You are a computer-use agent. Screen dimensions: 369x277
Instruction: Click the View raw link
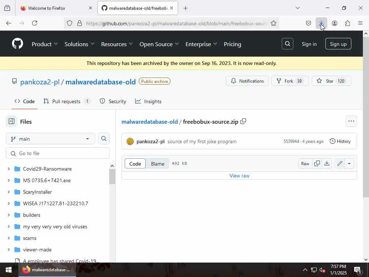pos(239,176)
